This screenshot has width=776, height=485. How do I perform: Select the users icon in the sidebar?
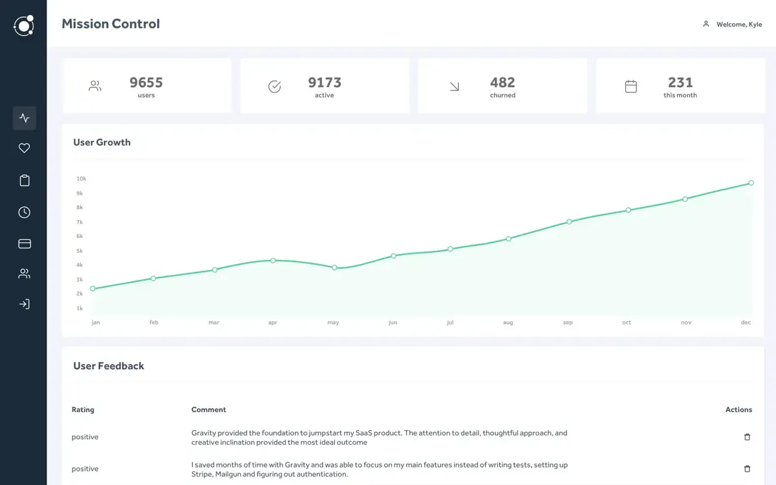pyautogui.click(x=24, y=273)
